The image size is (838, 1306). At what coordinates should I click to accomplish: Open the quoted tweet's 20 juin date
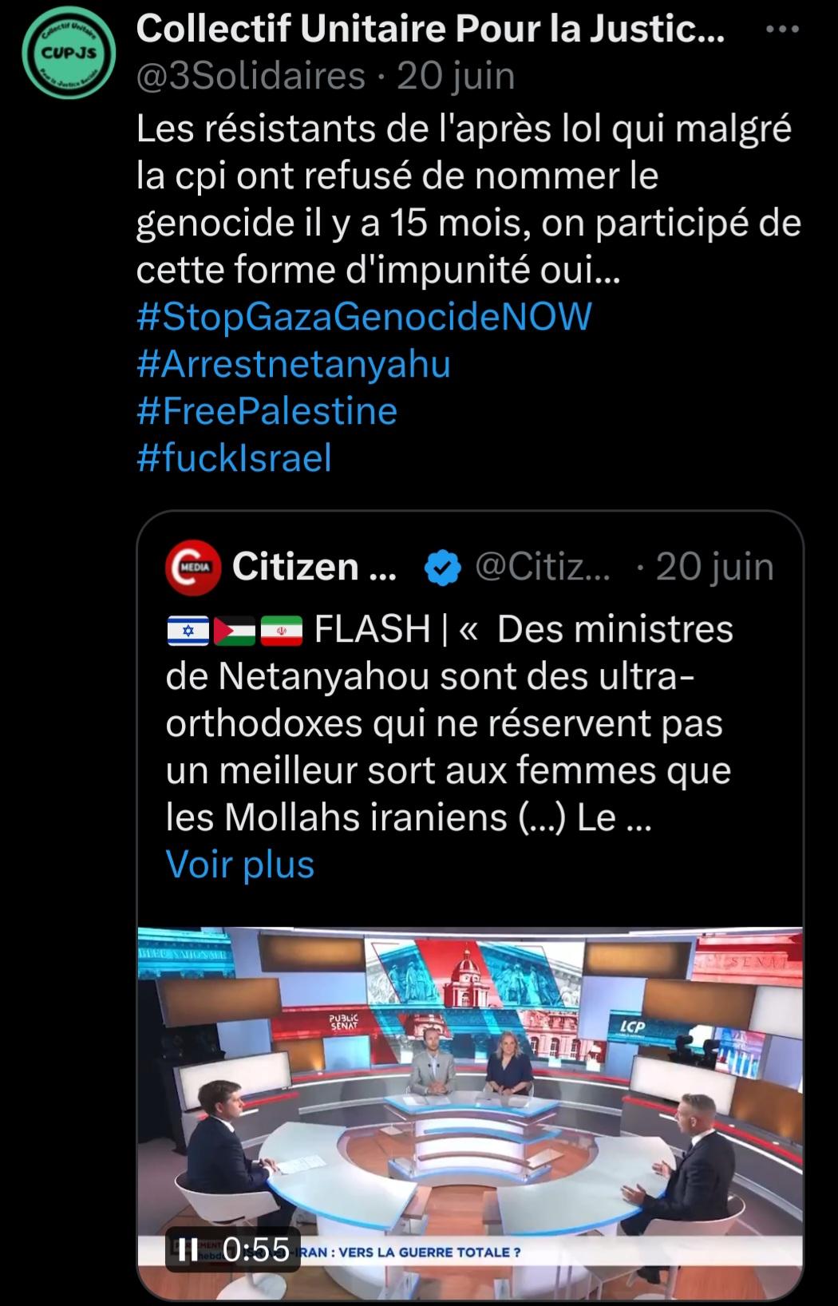714,567
